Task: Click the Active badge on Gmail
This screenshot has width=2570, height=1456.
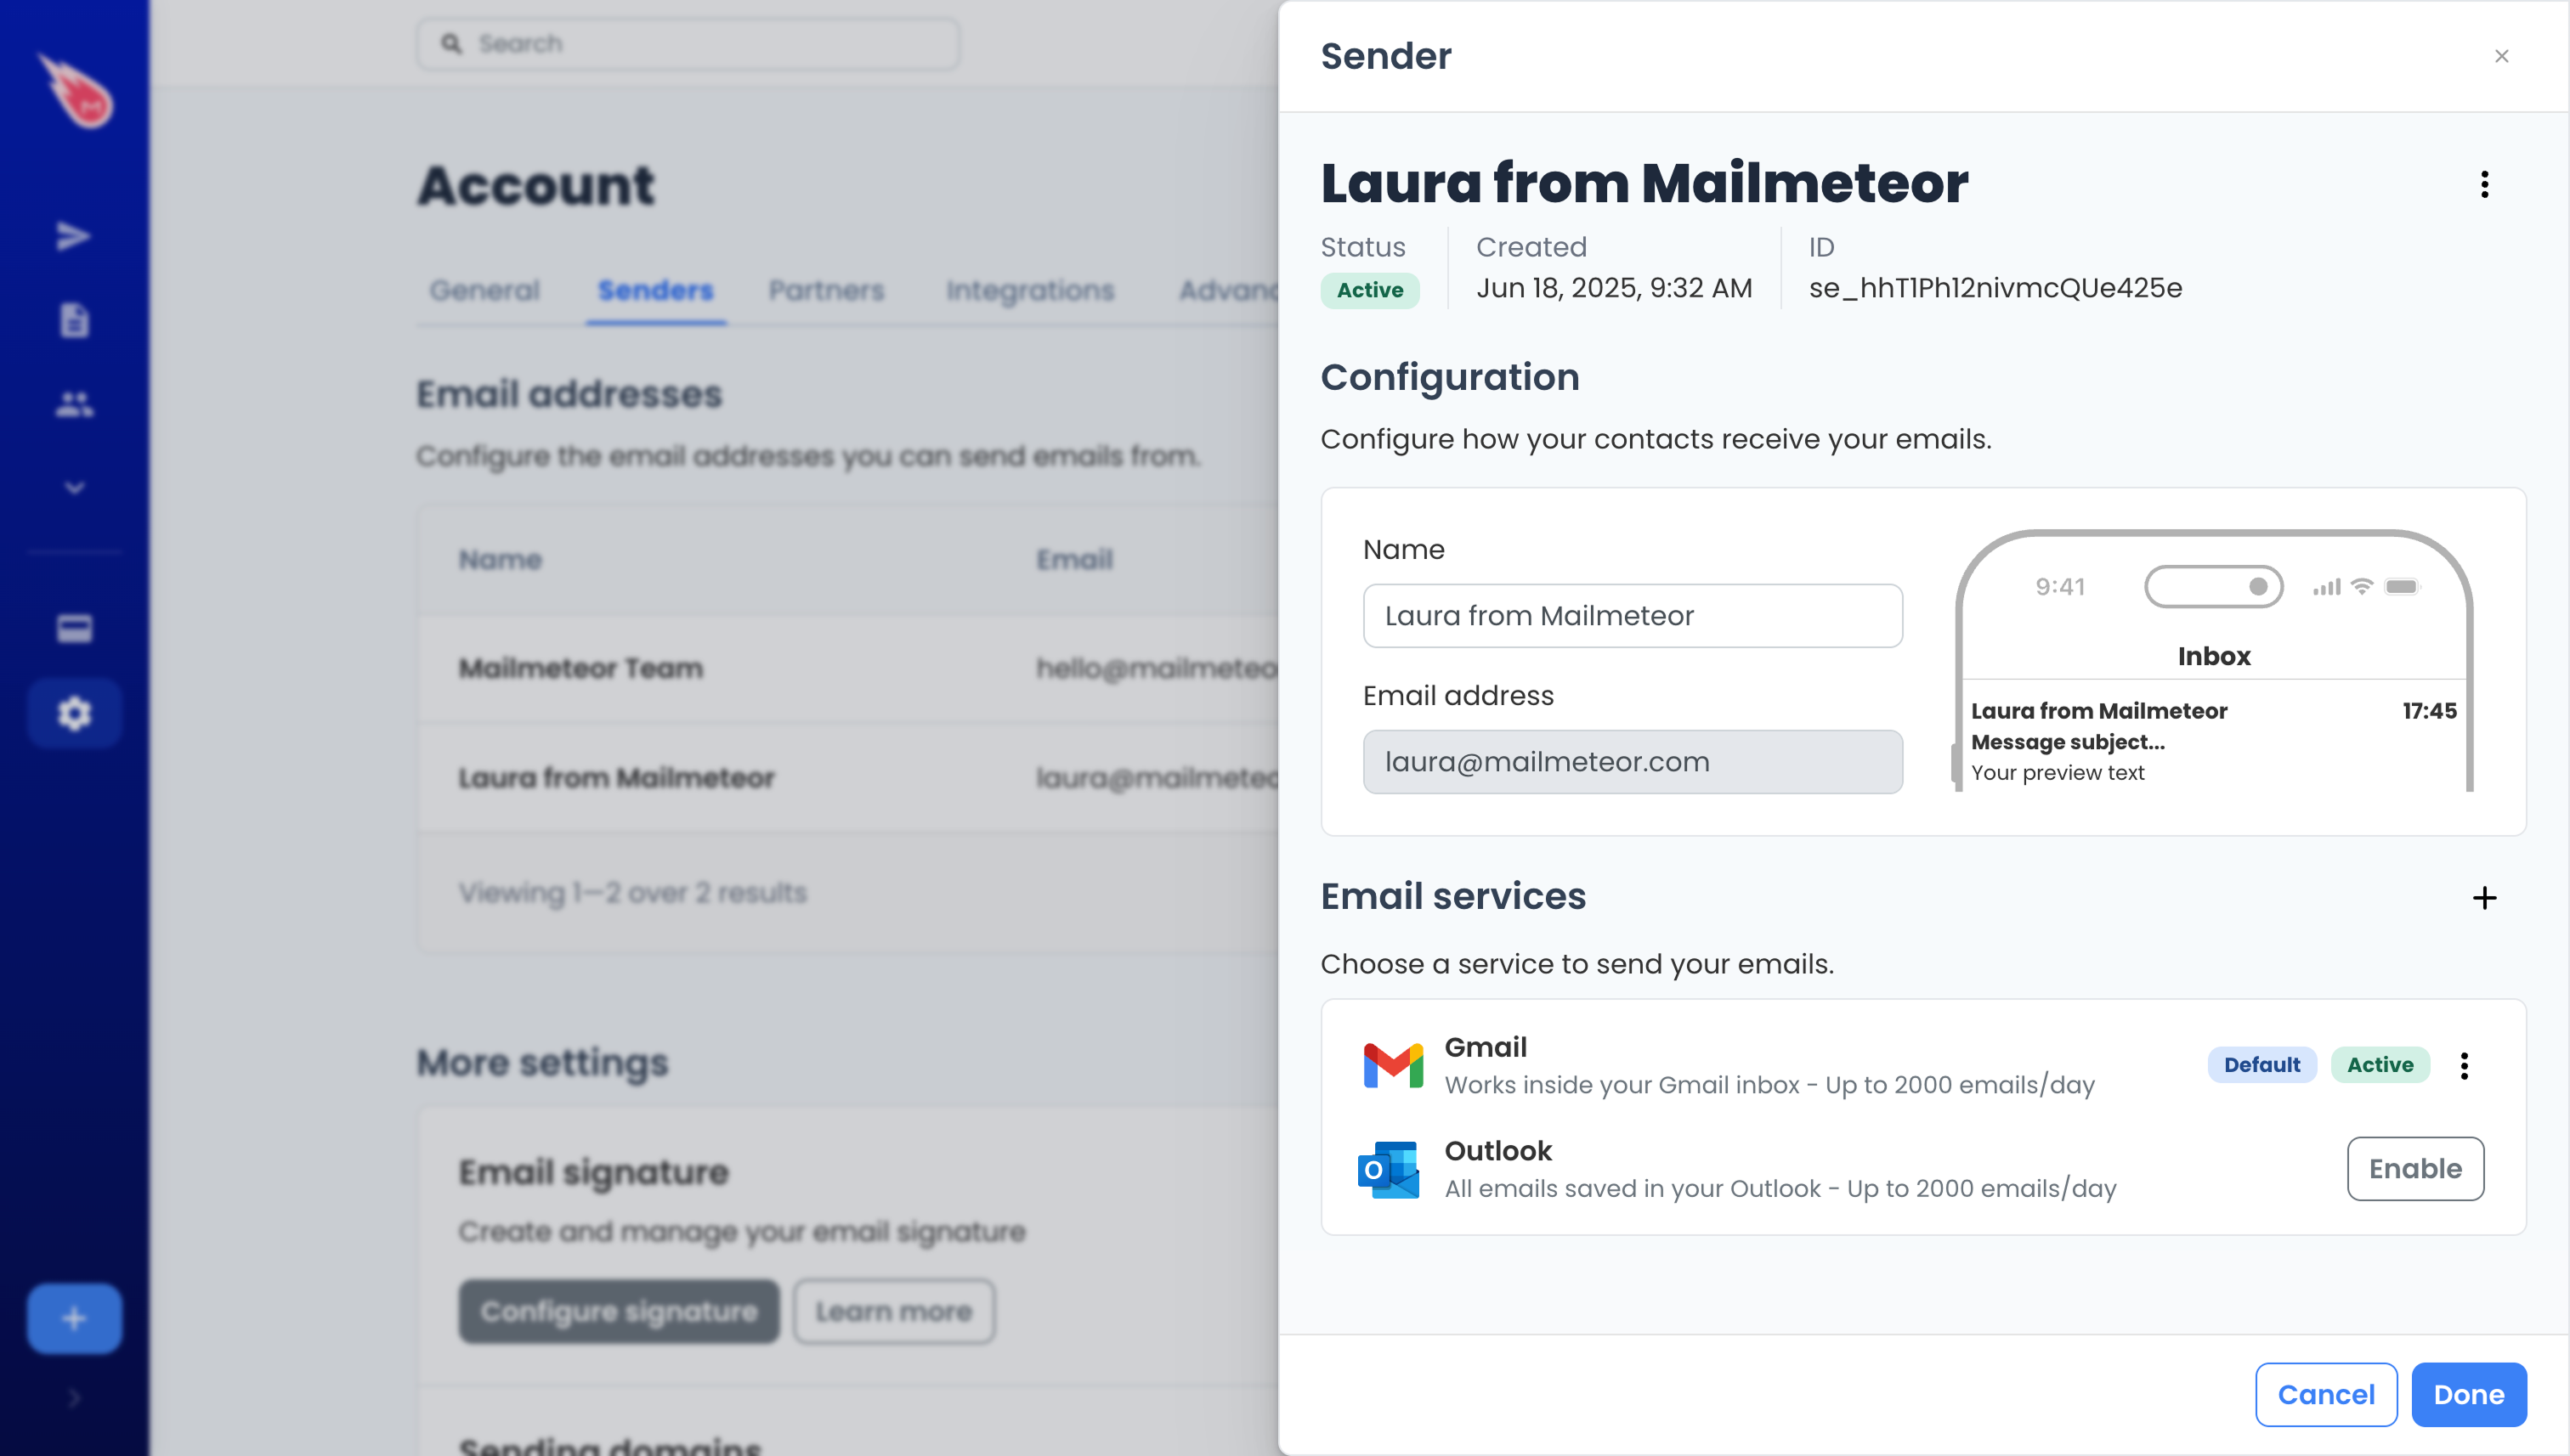Action: coord(2380,1065)
